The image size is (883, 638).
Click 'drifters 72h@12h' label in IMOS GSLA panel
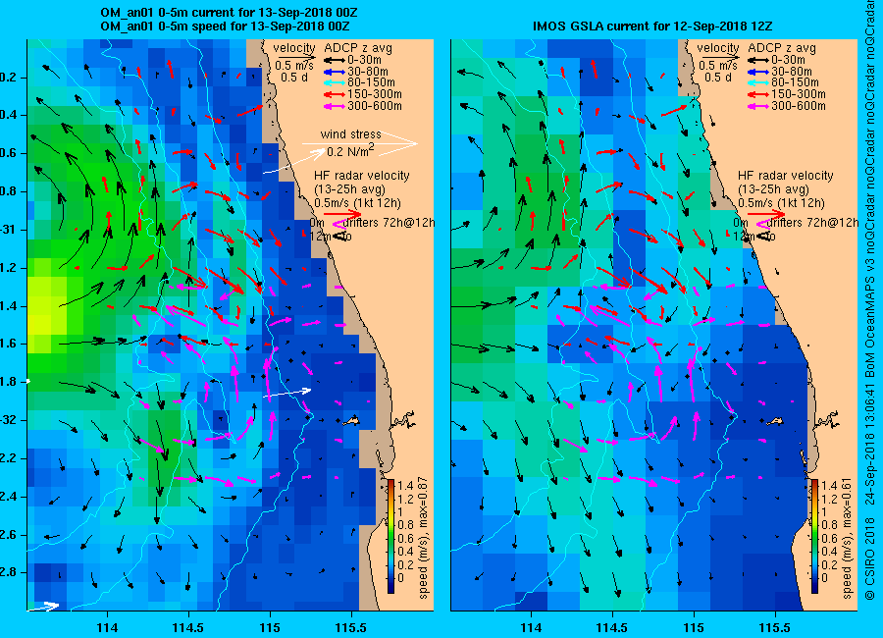tap(812, 223)
